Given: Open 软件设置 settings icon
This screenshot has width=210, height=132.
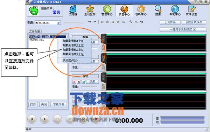Looking at the screenshot, I should click(x=191, y=11).
